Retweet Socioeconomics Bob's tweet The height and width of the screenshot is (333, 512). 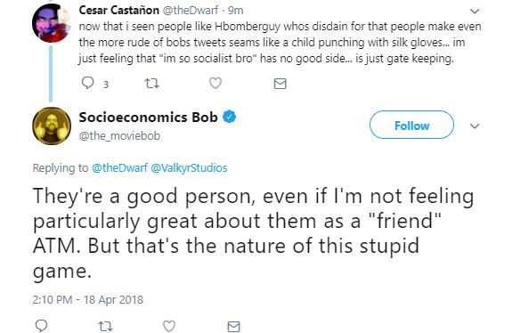pos(105,326)
